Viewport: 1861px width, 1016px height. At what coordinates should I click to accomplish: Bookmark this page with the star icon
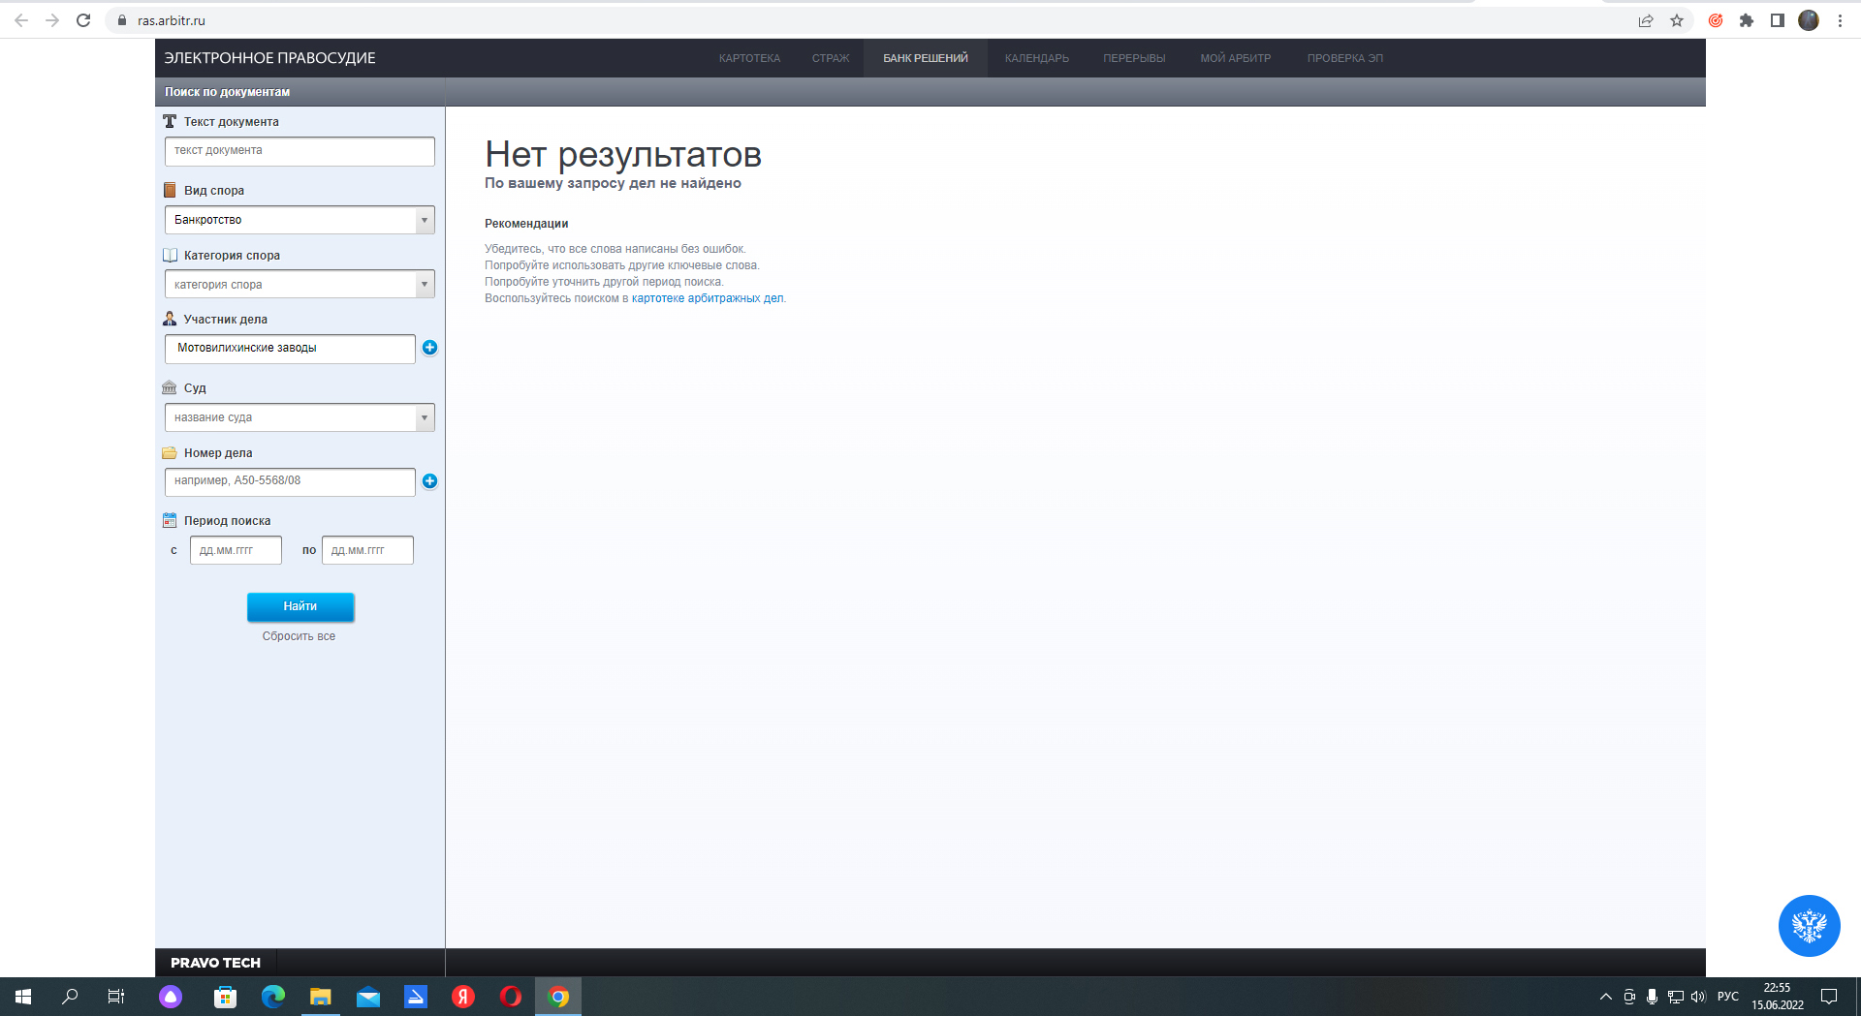[x=1677, y=20]
